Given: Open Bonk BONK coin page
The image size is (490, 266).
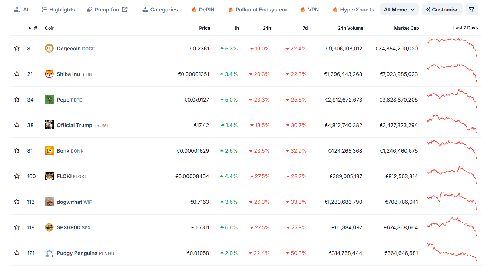Looking at the screenshot, I should click(x=70, y=151).
